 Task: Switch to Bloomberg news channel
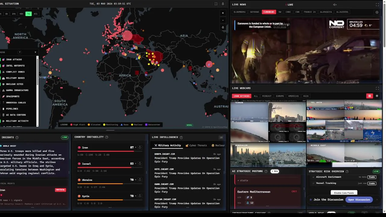pos(239,12)
